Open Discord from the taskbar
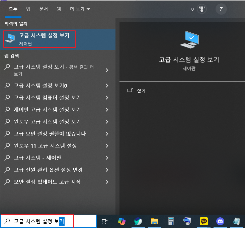 220,221
